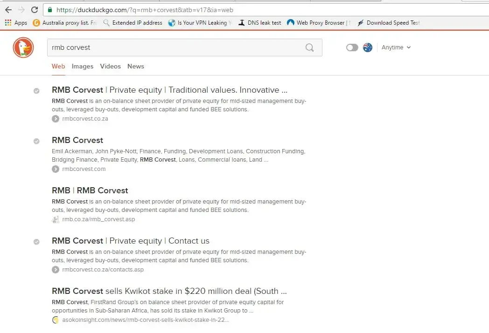Click the rmbcorvest.co.za URL text
This screenshot has width=489, height=333.
(x=85, y=119)
